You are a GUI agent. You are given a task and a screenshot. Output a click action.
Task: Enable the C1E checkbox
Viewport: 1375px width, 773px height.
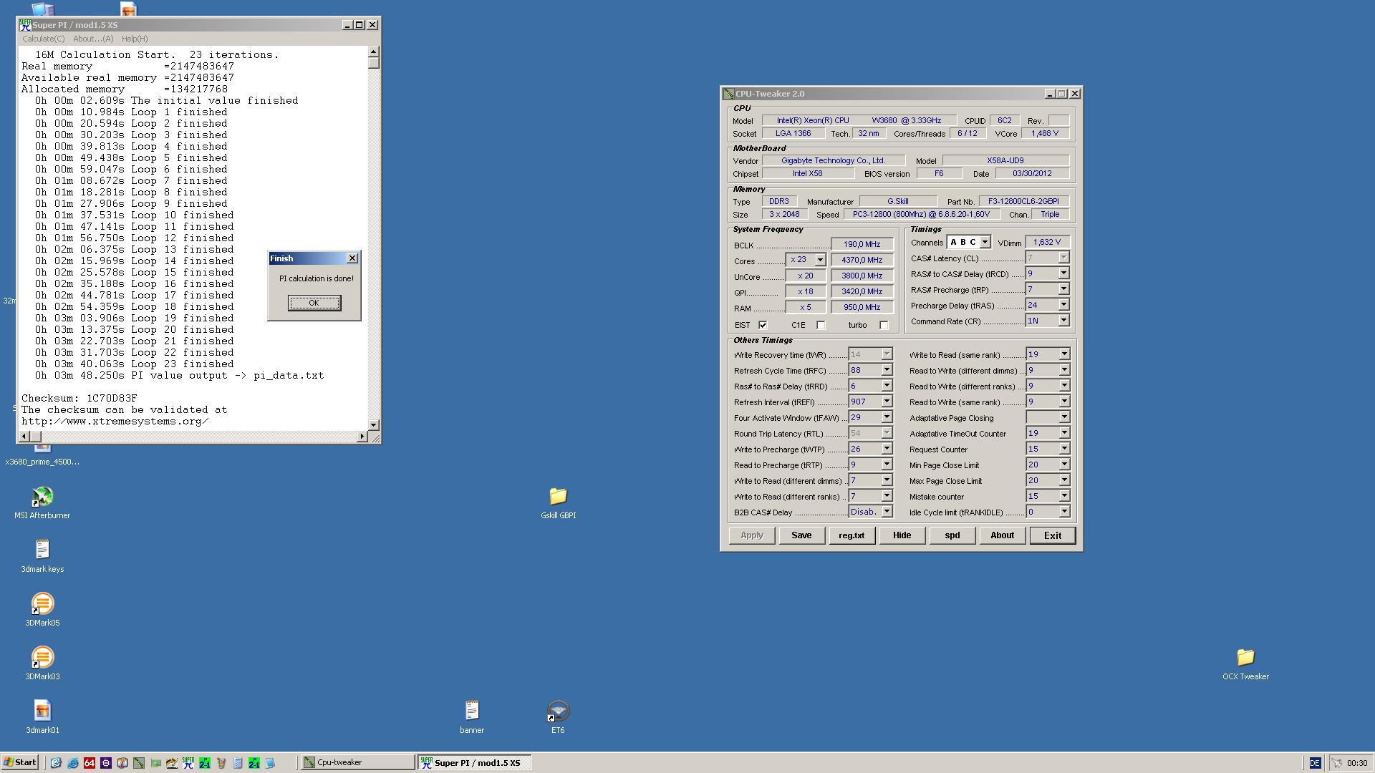[x=821, y=325]
